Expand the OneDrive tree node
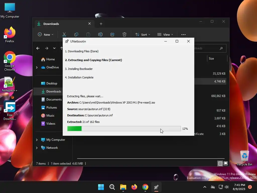The image size is (257, 193). (37, 67)
